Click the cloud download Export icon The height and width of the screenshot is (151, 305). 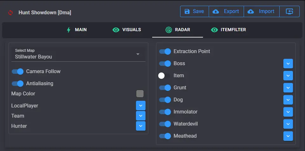pyautogui.click(x=215, y=11)
